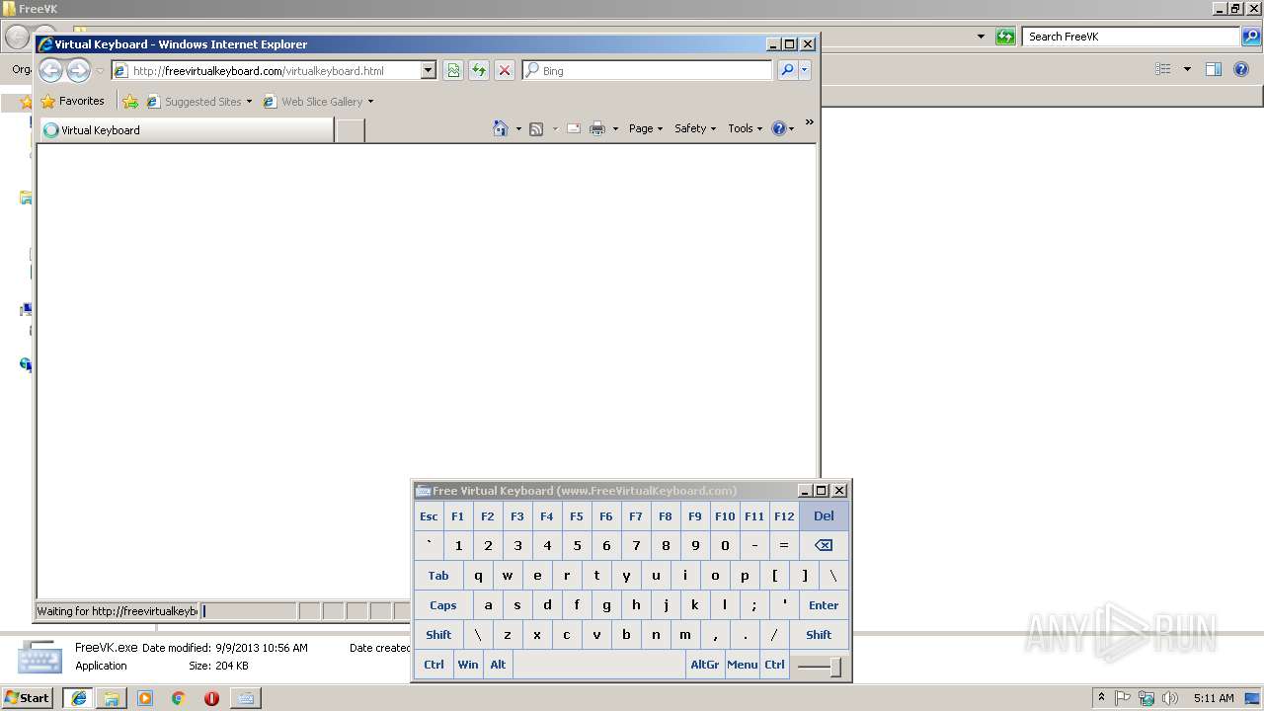Open search provider options dropdown
1264x711 pixels.
(x=805, y=70)
